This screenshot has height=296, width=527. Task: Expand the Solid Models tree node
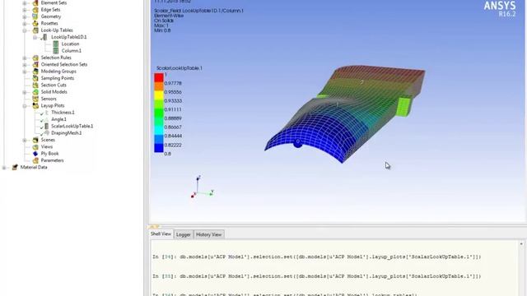pyautogui.click(x=25, y=92)
